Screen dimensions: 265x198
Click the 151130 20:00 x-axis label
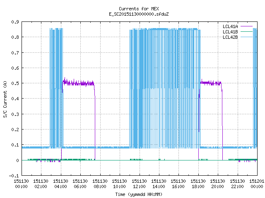pos(217,184)
